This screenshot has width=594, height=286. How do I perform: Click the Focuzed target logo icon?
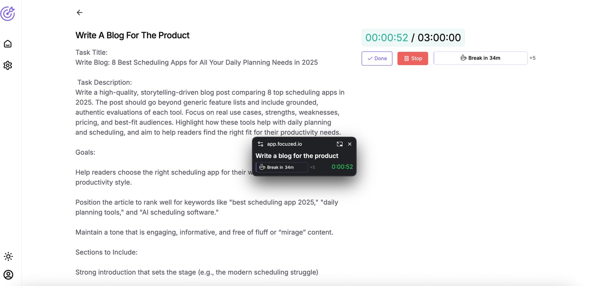click(8, 13)
